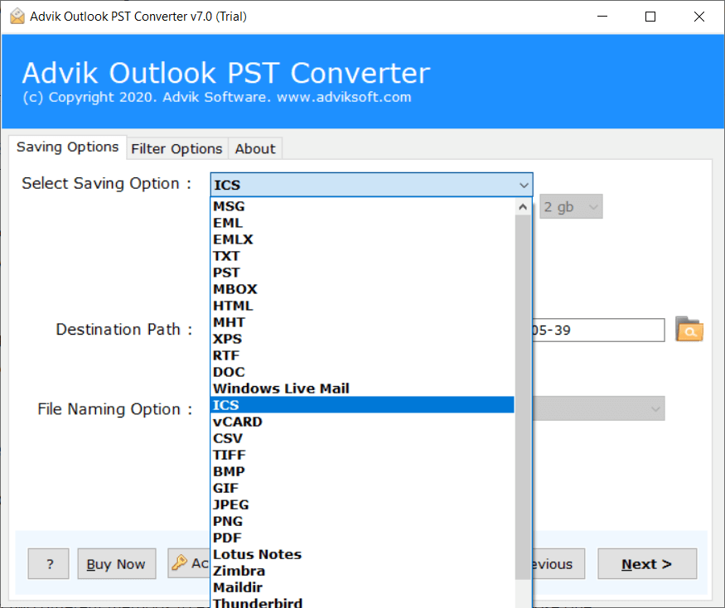Click the folder browse icon for destination path

pyautogui.click(x=689, y=329)
